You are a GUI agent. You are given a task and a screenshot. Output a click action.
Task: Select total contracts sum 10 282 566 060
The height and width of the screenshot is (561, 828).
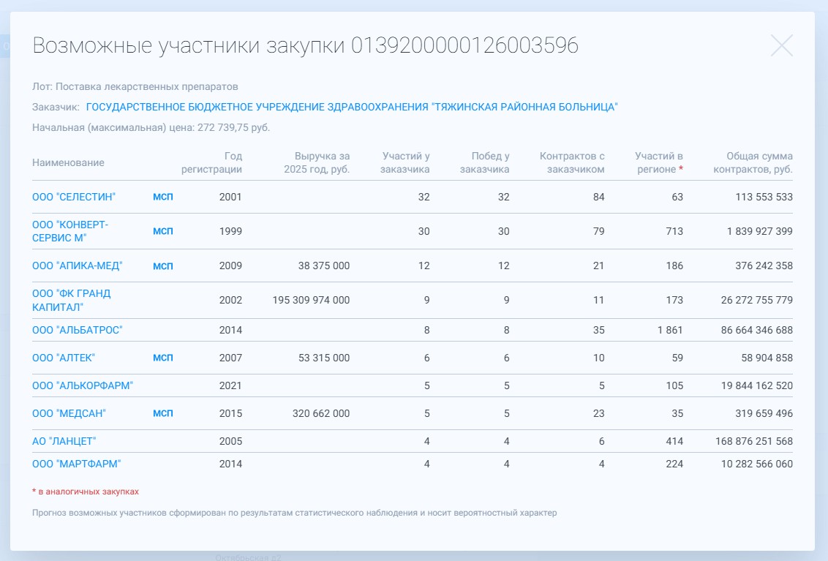pyautogui.click(x=757, y=464)
